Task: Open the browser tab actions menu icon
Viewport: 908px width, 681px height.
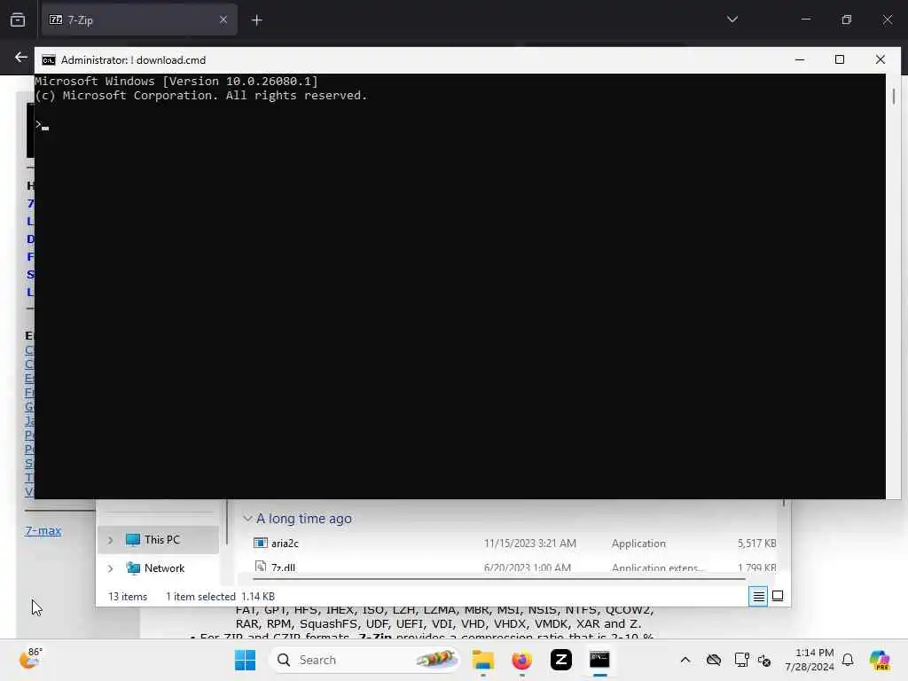Action: coord(18,20)
